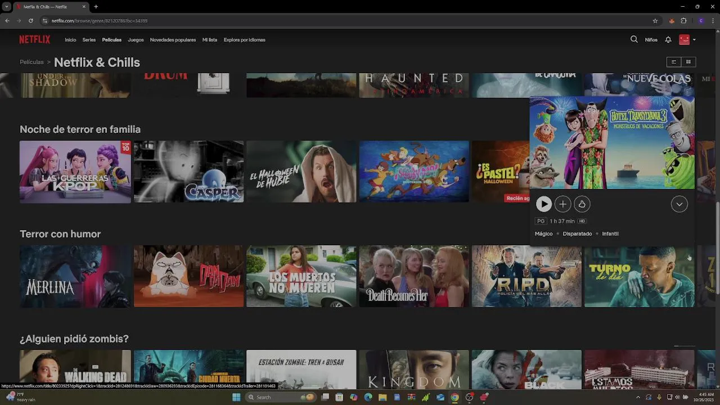
Task: Open the Series navigation item
Action: (x=89, y=40)
